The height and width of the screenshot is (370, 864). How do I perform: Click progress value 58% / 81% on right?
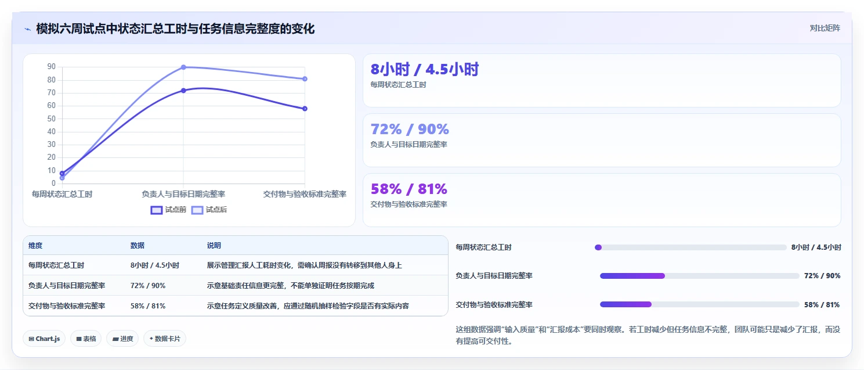(822, 304)
